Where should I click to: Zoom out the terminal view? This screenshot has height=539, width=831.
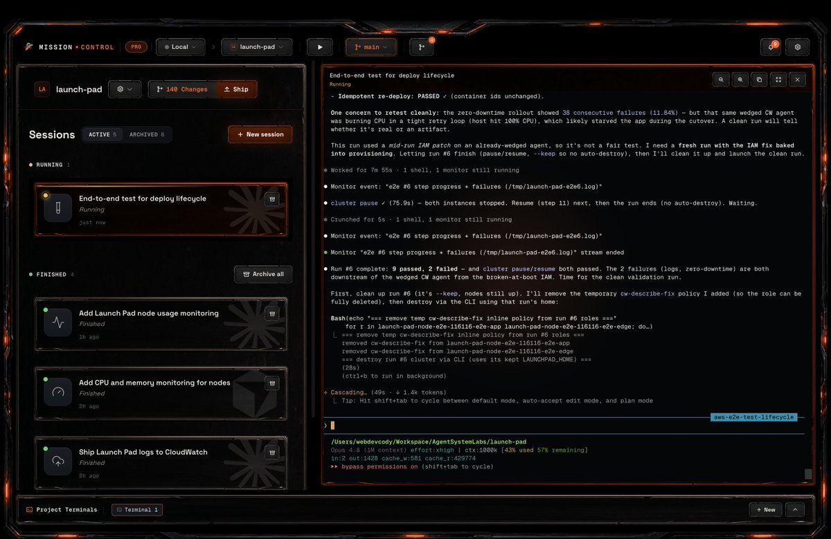[x=721, y=80]
